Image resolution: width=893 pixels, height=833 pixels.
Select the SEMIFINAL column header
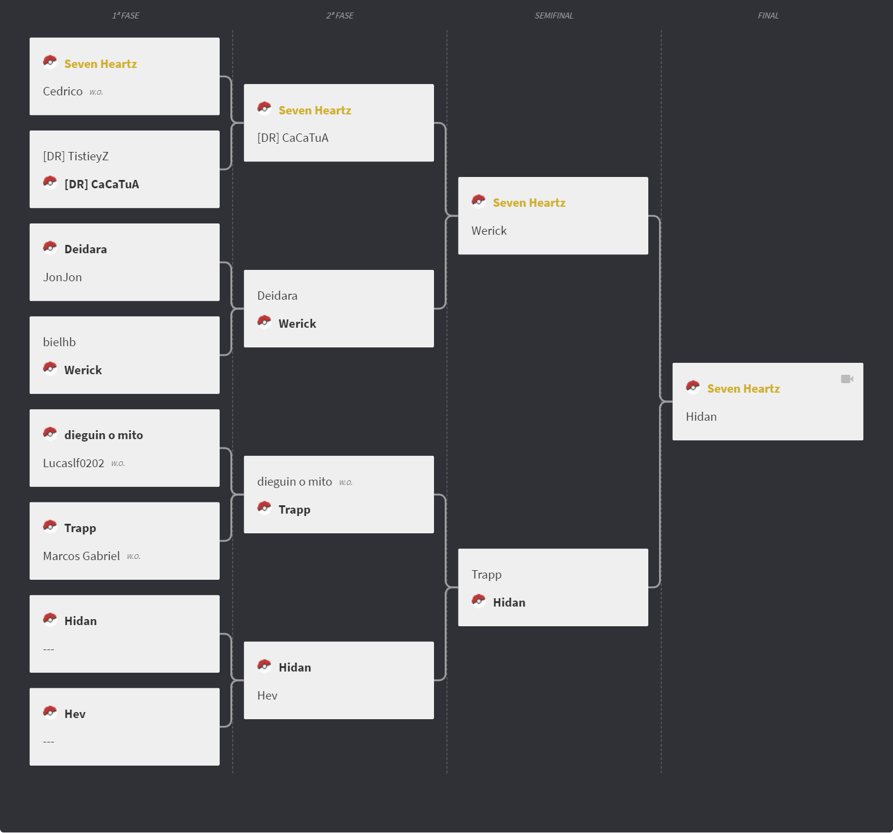click(x=554, y=15)
